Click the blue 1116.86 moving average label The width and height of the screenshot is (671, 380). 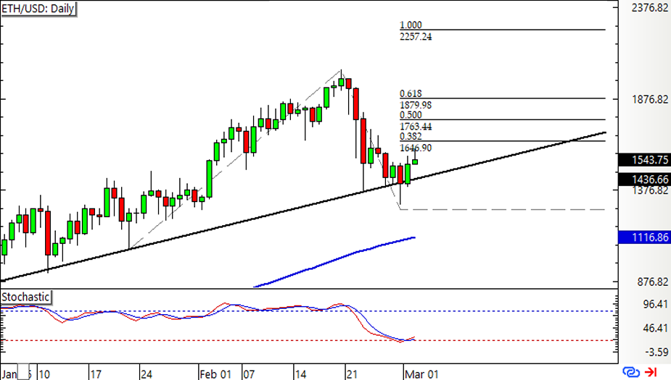pos(644,237)
